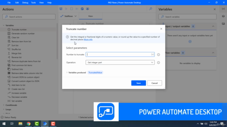Viewport: 227px width, 127px height.
Task: Collapse the Flow variables section
Action: (x=213, y=53)
